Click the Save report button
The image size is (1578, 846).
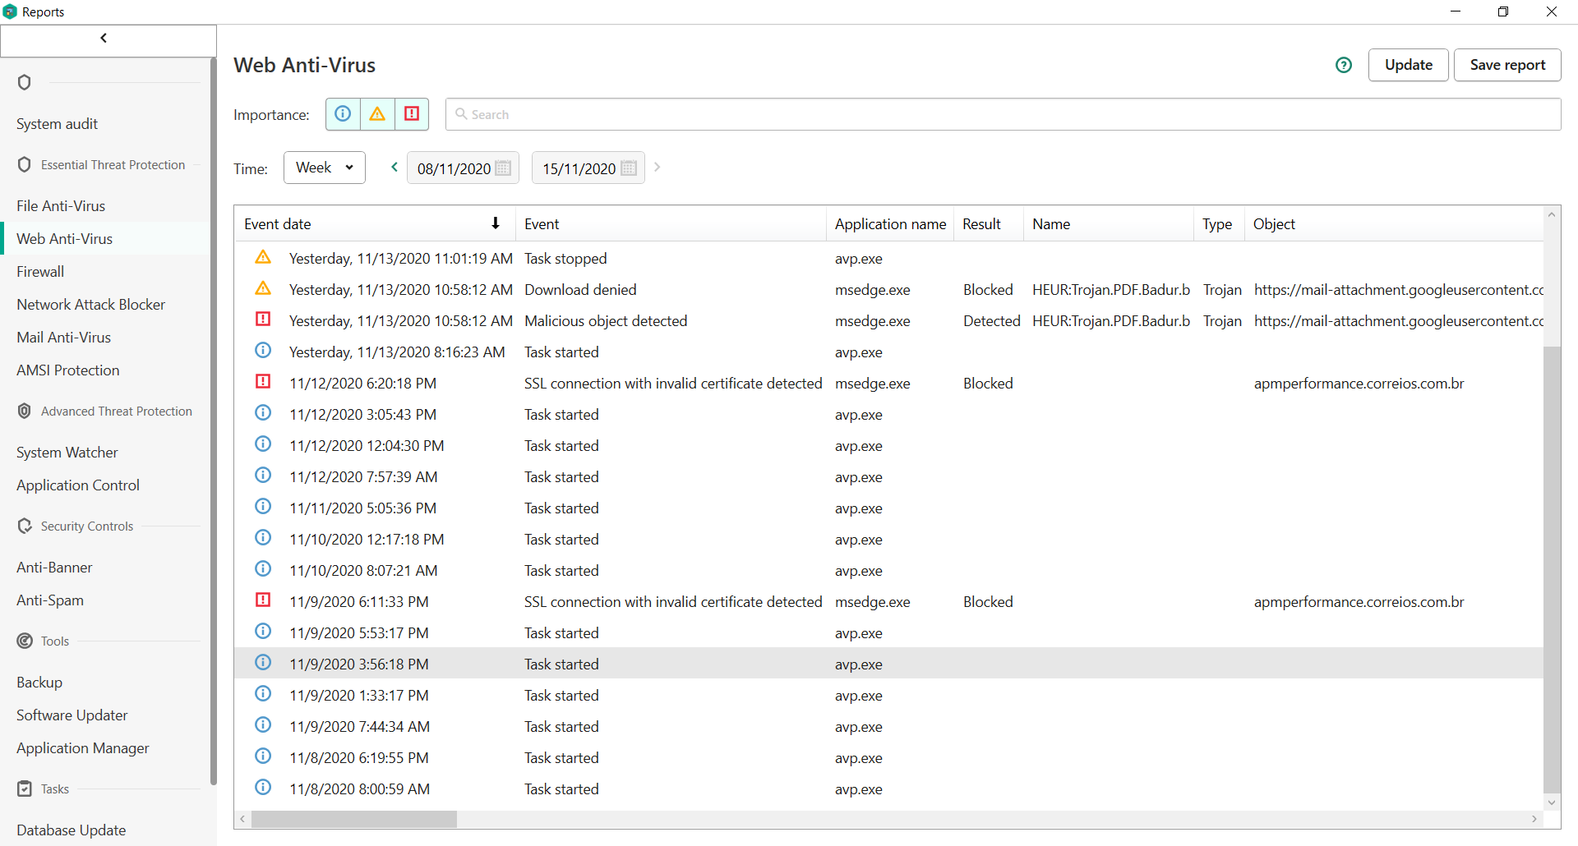point(1506,65)
